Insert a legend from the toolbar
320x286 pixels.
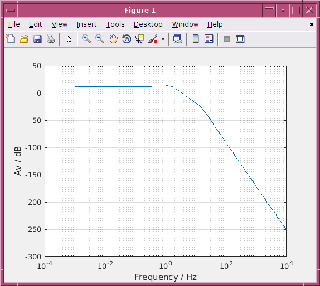pyautogui.click(x=209, y=39)
